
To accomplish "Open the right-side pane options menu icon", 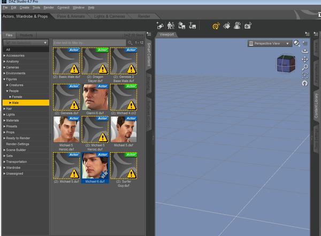I will (x=316, y=34).
